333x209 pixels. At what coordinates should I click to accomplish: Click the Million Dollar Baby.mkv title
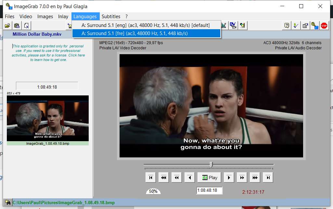tap(37, 34)
